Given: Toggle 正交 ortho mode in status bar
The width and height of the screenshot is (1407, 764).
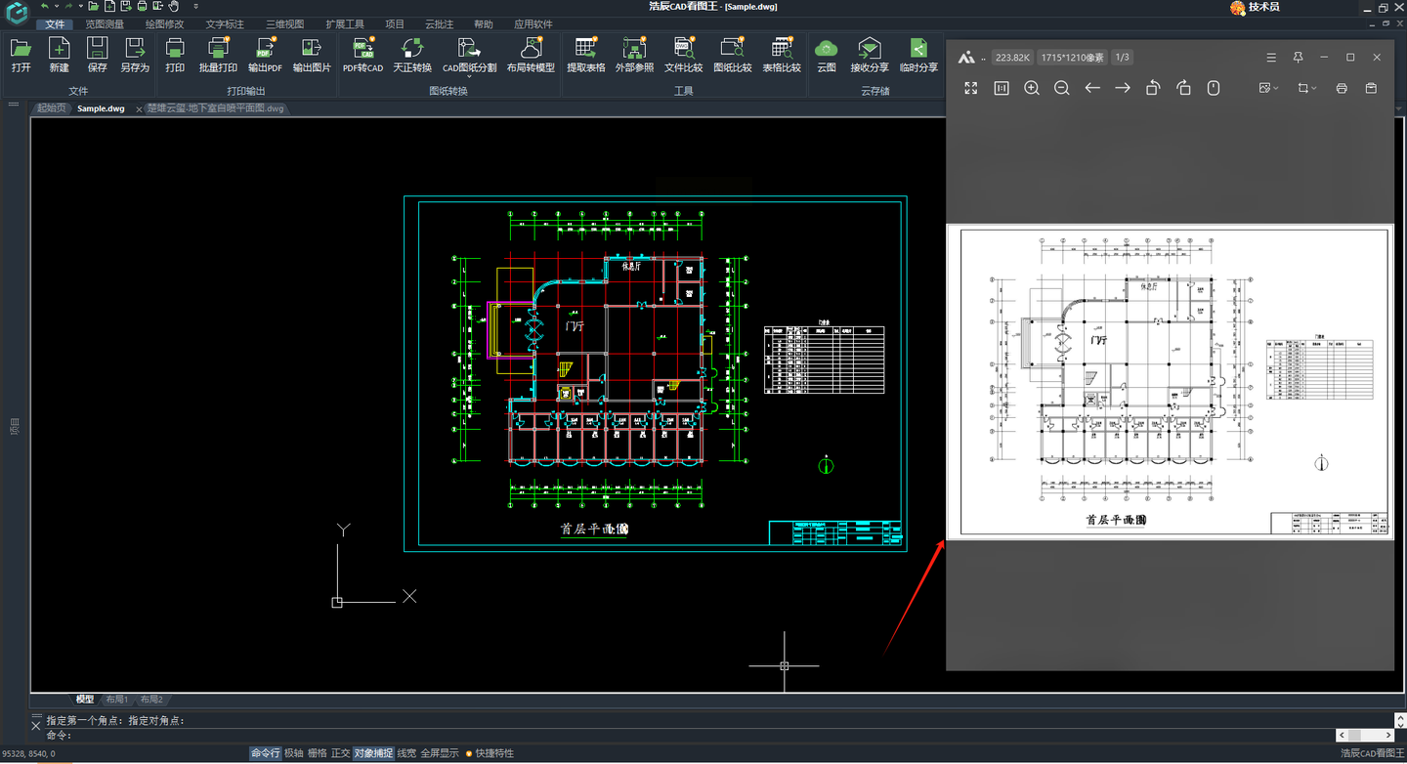Looking at the screenshot, I should coord(340,753).
